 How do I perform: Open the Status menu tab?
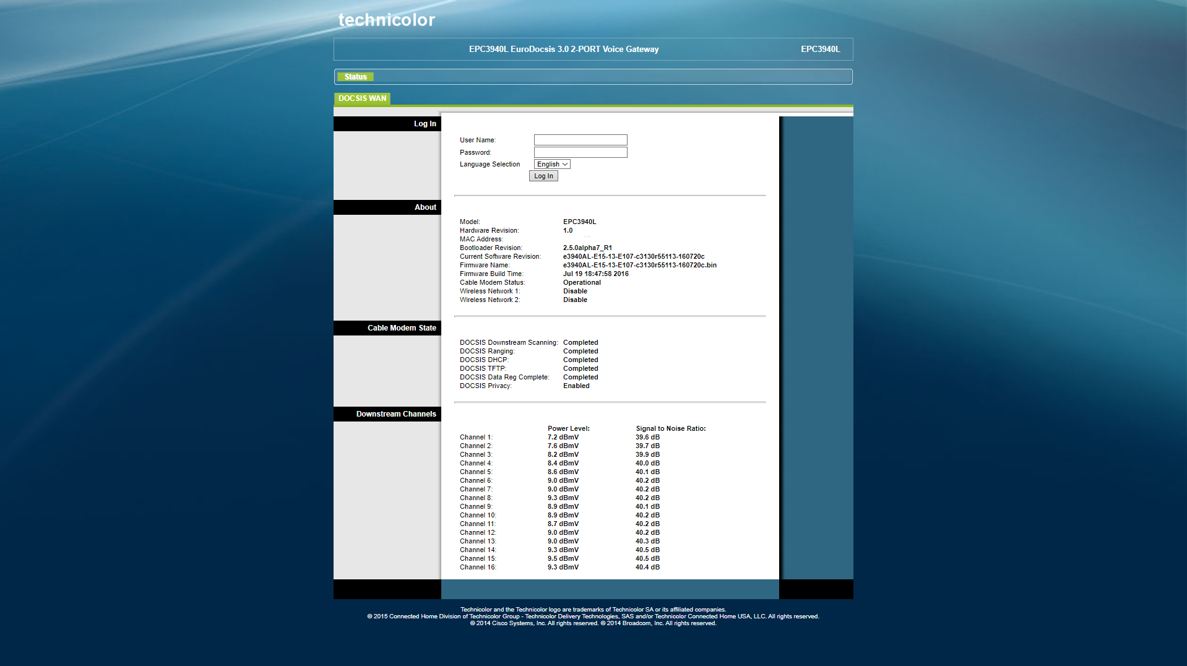pyautogui.click(x=355, y=77)
